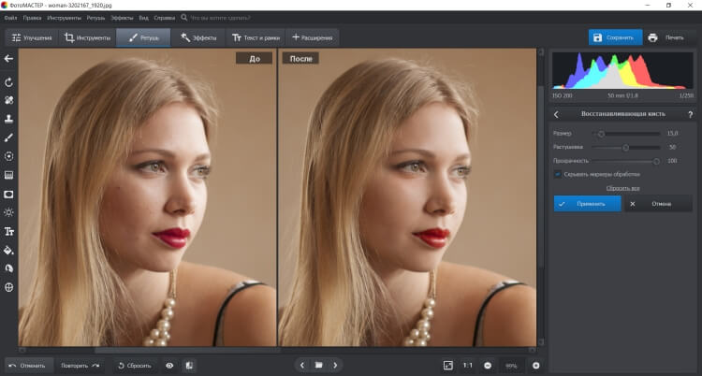The height and width of the screenshot is (376, 702).
Task: Set zoom to 1:1
Action: pos(467,366)
